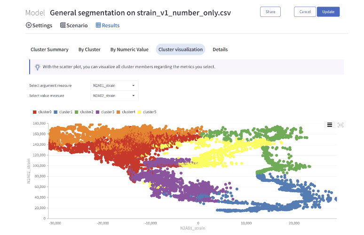
Task: Click the model title General segmentation text
Action: 141,13
